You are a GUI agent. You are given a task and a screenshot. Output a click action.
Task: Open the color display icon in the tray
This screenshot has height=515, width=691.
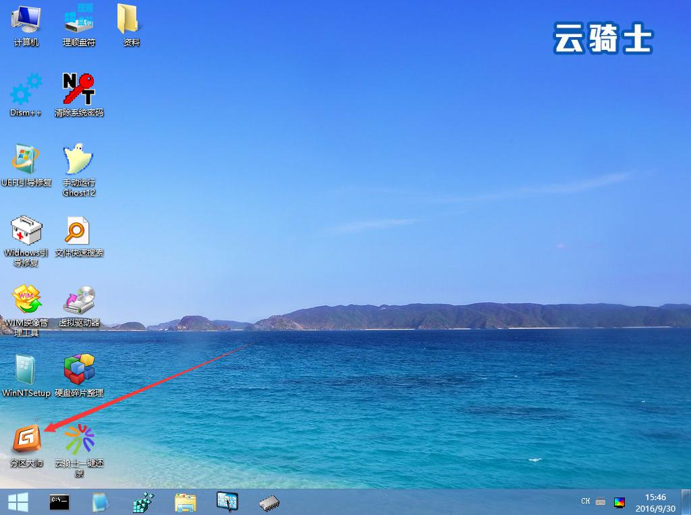pyautogui.click(x=619, y=502)
